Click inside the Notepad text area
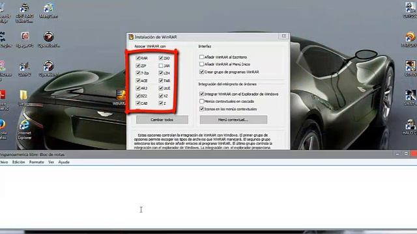The height and width of the screenshot is (234, 417). coord(208,197)
